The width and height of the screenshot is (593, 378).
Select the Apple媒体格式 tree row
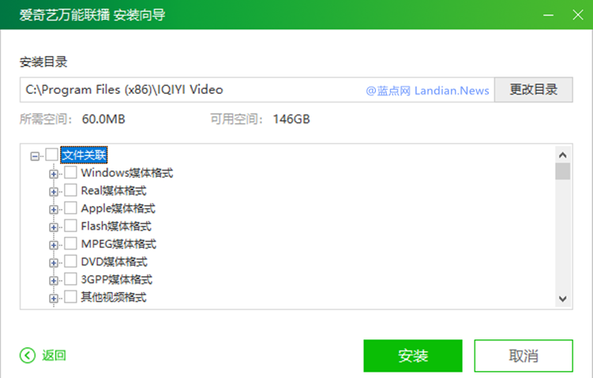tap(118, 208)
